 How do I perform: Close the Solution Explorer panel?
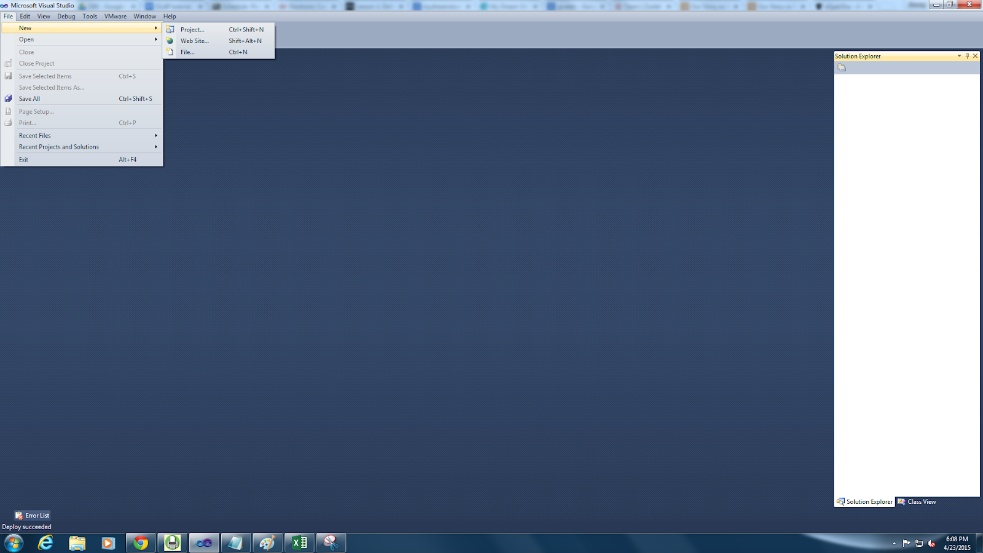tap(975, 56)
